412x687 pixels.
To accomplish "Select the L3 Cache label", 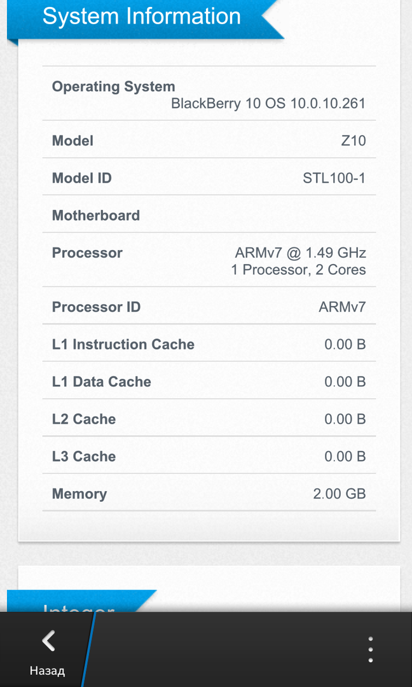I will tap(84, 456).
